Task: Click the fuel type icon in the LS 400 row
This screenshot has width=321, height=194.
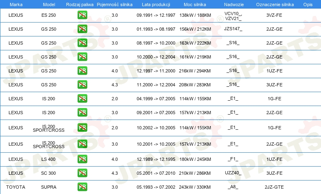Action: click(x=82, y=159)
